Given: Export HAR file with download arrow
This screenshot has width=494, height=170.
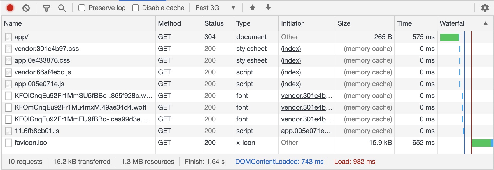Looking at the screenshot, I should [268, 8].
